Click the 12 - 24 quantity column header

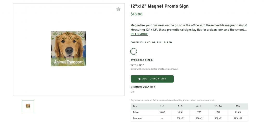218,106
